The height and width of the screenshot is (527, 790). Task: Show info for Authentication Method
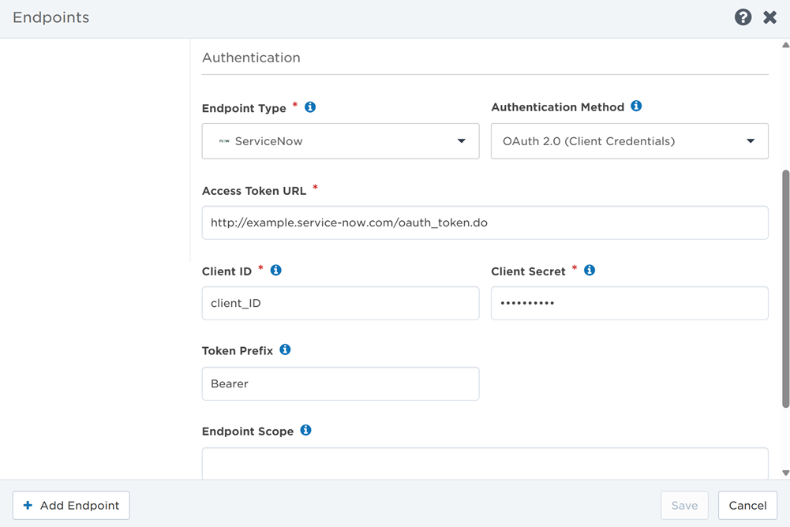(636, 107)
